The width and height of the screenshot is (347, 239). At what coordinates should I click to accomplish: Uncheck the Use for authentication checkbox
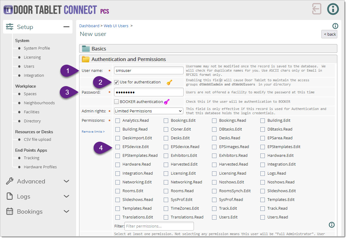[x=117, y=82]
